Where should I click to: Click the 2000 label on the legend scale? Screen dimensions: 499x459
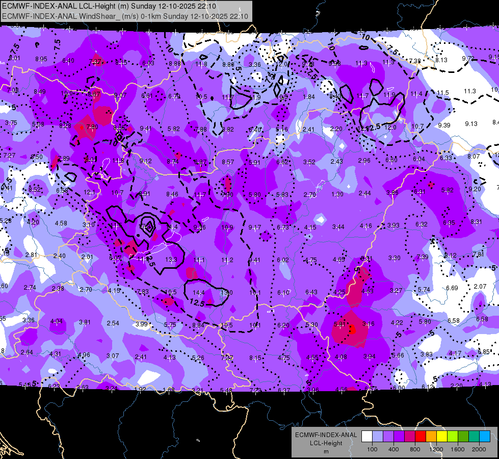pos(479,449)
